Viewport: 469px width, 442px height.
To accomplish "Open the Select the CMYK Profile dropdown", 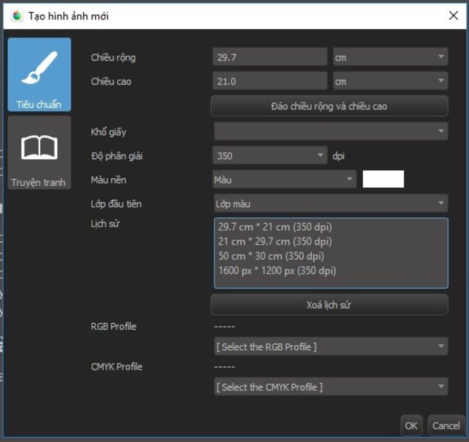I will 331,387.
